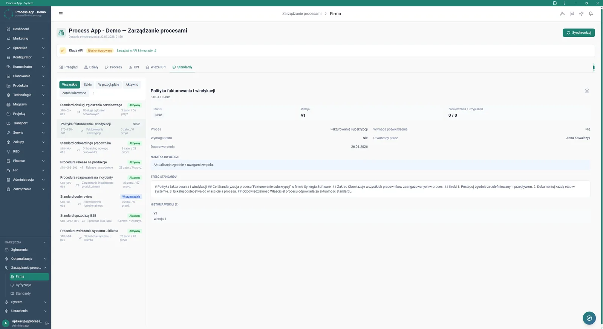Collapse the Zarządzanie procesami submenu chevron

tap(45, 268)
